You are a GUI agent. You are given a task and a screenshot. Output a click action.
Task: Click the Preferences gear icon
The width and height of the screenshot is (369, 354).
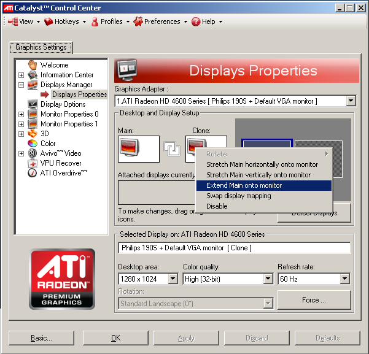(138, 21)
